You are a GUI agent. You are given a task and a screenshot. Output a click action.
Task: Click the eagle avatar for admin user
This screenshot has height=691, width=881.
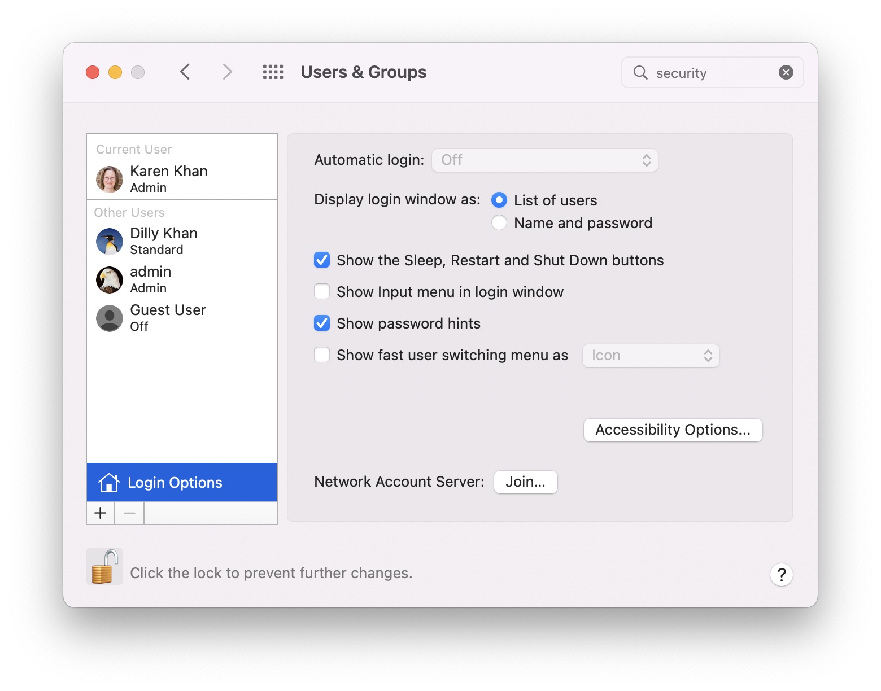[109, 280]
